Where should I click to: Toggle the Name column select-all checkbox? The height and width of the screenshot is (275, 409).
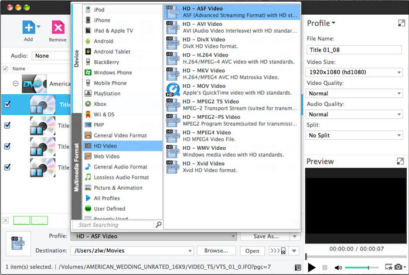pyautogui.click(x=5, y=69)
